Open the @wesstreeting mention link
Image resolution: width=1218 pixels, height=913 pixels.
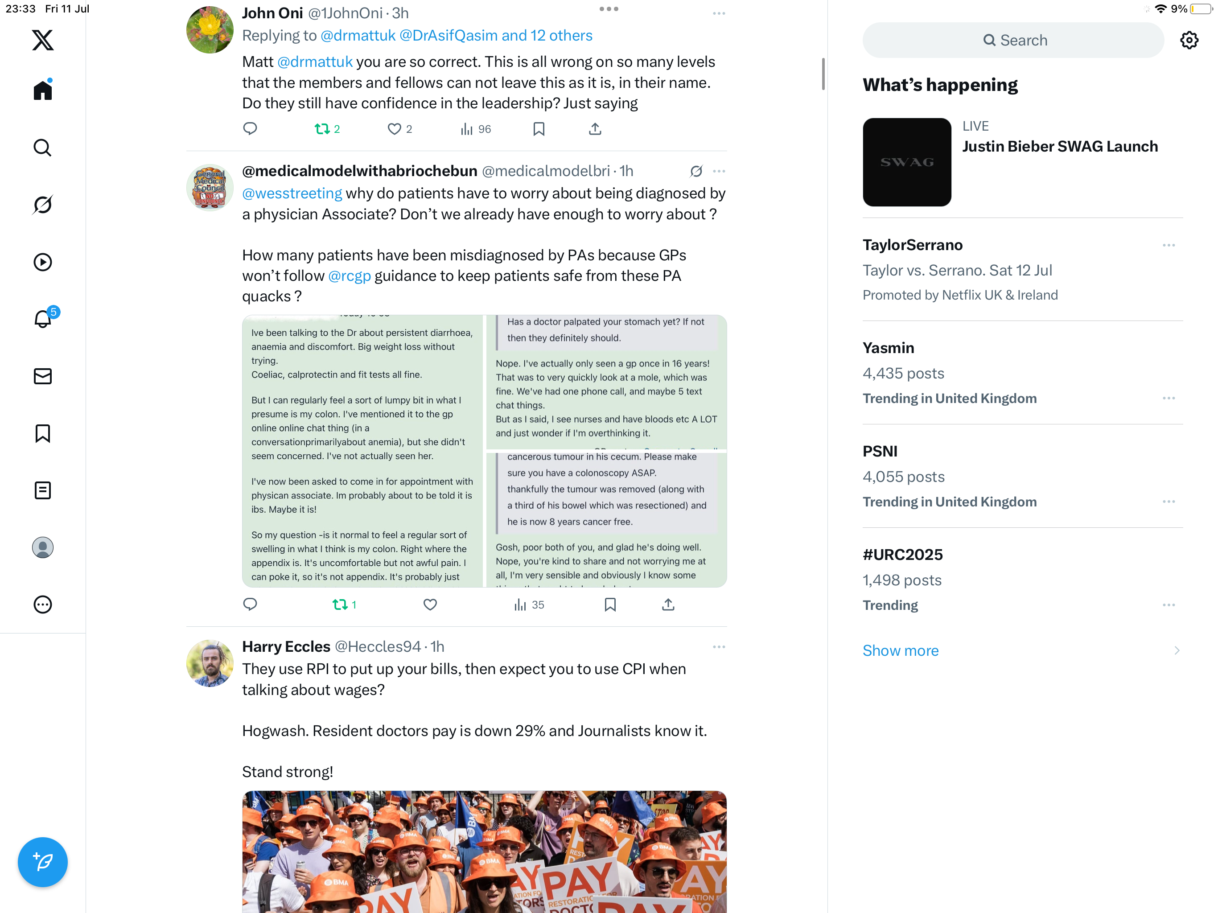point(292,193)
